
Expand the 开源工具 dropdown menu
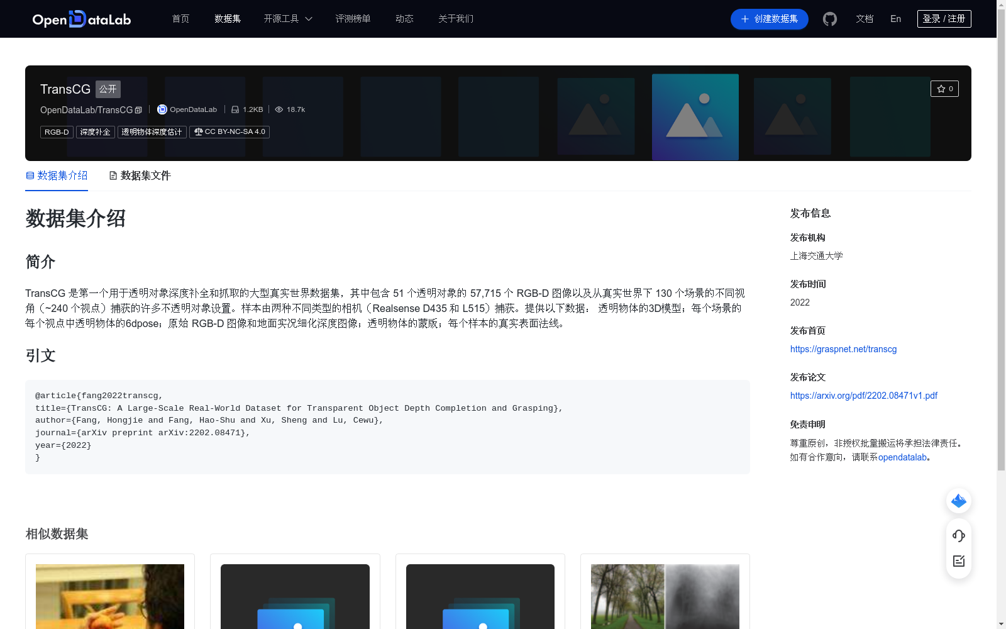point(288,19)
